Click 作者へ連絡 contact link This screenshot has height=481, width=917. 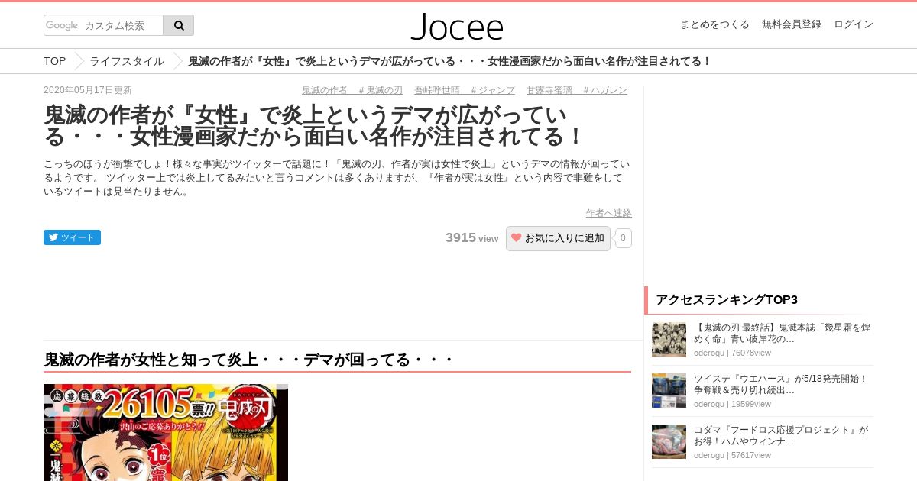(608, 213)
